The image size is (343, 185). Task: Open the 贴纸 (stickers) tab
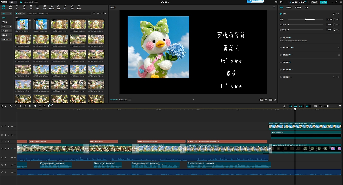(24, 7)
